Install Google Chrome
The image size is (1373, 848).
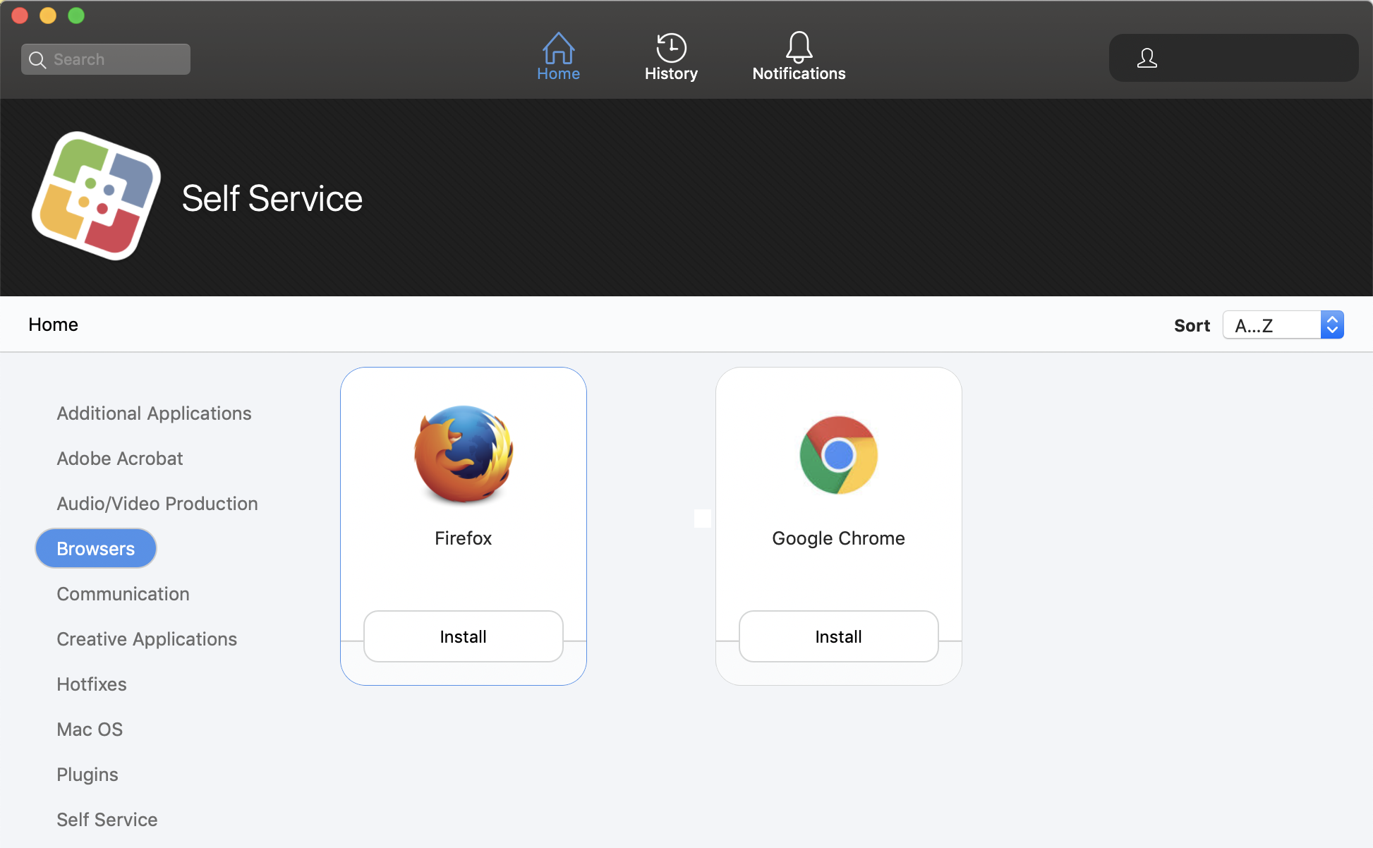pyautogui.click(x=838, y=636)
